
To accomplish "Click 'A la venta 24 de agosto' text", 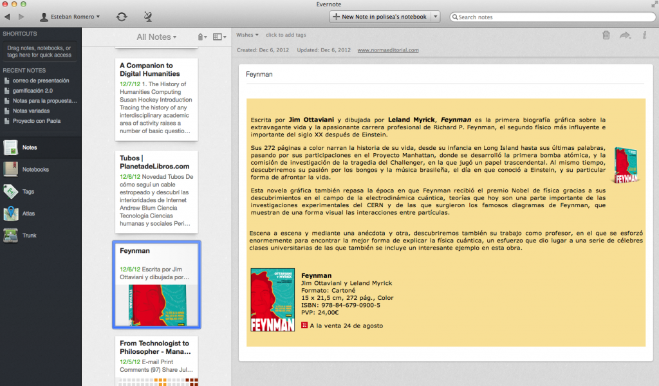I will pos(346,326).
